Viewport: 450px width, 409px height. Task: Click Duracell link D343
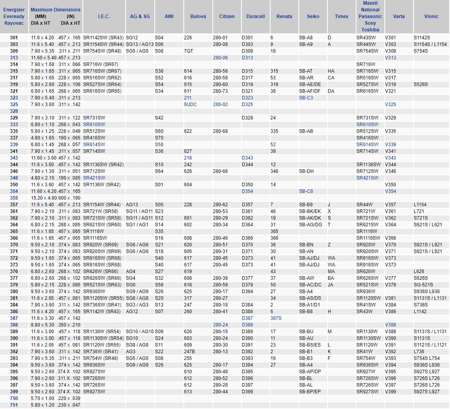click(247, 158)
